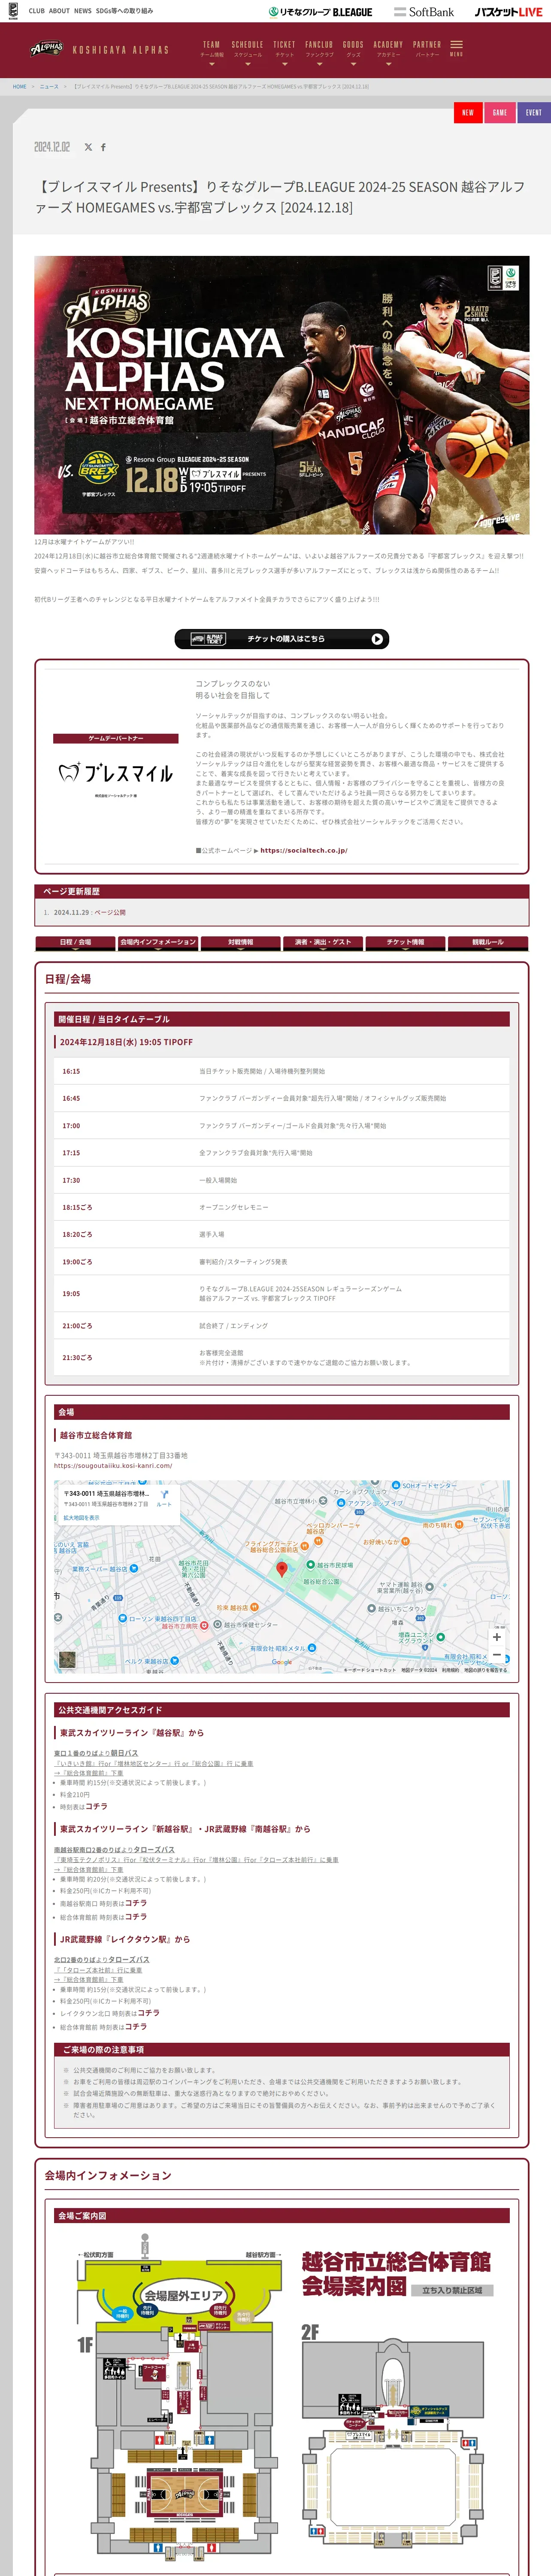The height and width of the screenshot is (2576, 551).
Task: Go to HOME in the breadcrumb
Action: pos(20,87)
